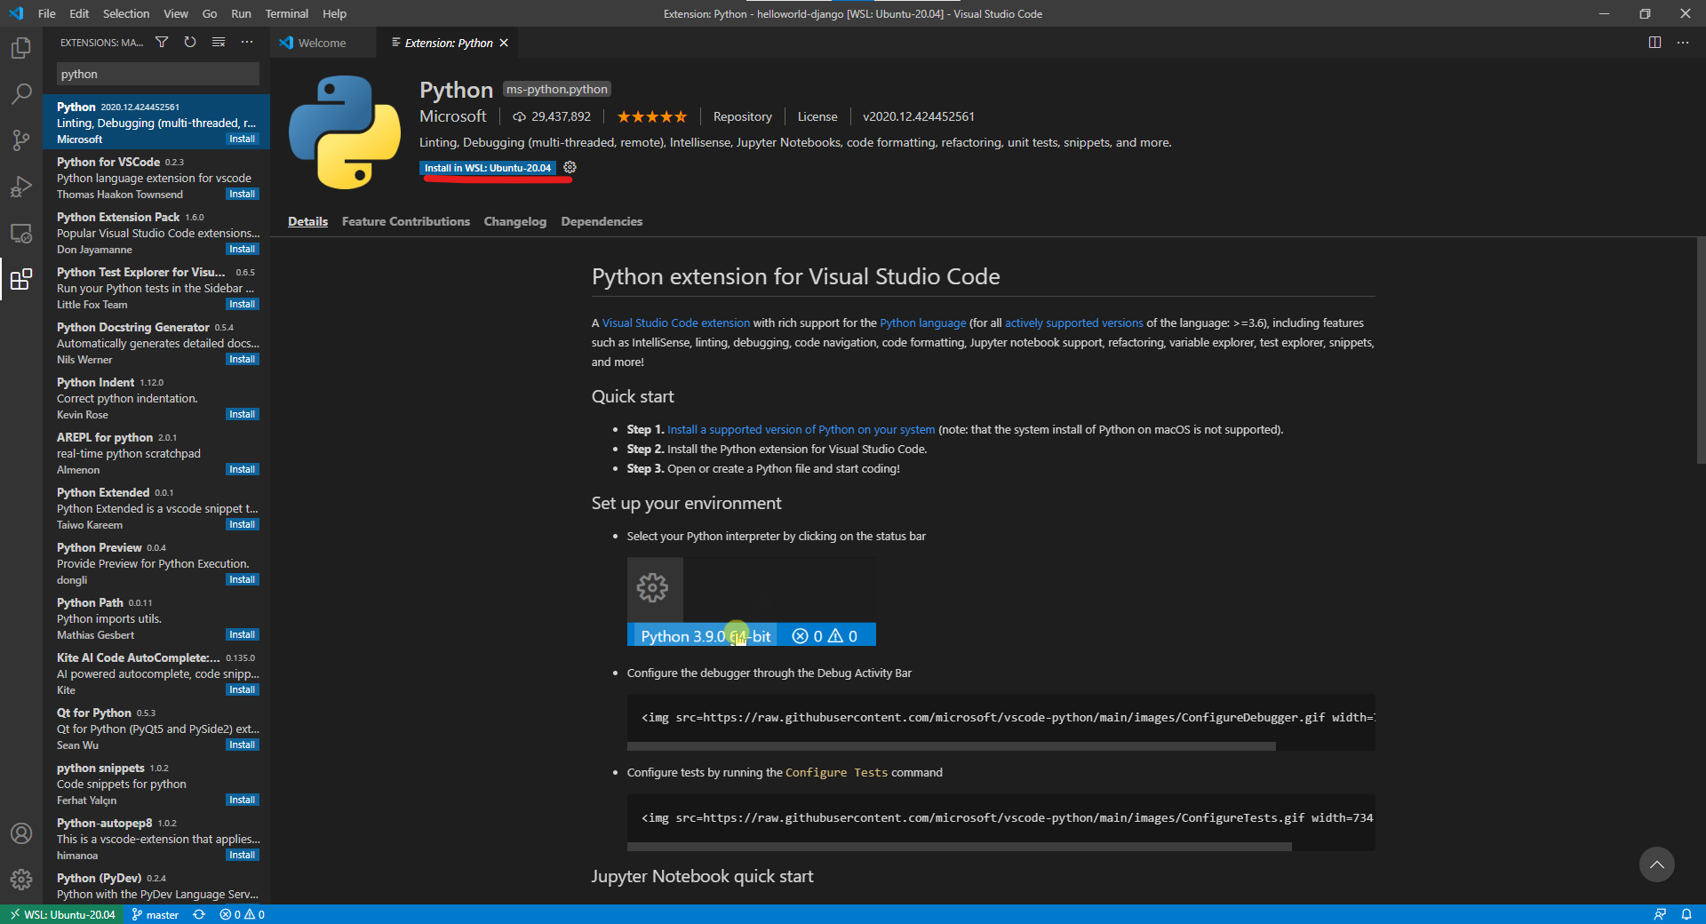1706x924 pixels.
Task: Split the editor to the right
Action: pyautogui.click(x=1654, y=42)
